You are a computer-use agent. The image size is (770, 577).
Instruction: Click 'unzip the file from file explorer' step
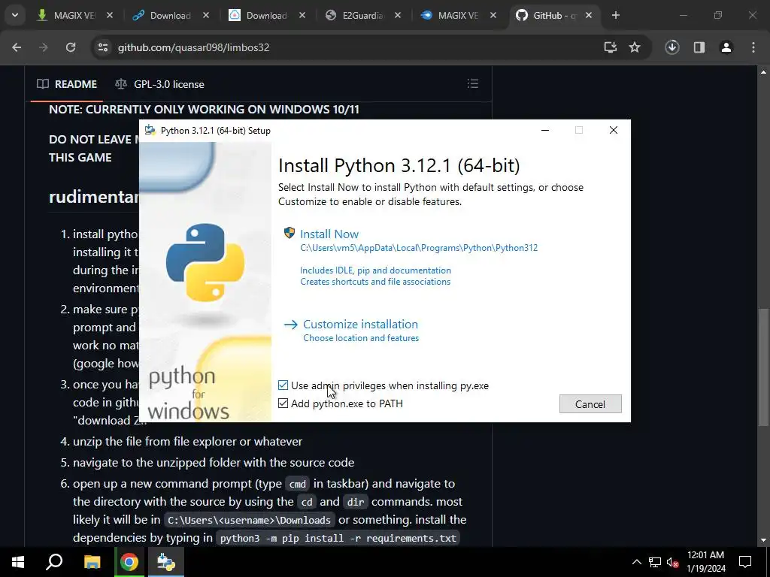187,442
